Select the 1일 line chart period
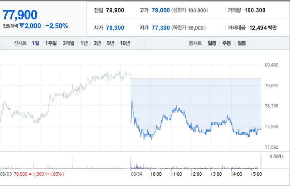This screenshot has width=290, height=186. coord(36,43)
